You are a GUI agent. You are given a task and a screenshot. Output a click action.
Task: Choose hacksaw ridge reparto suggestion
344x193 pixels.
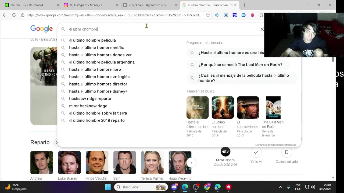click(90, 99)
